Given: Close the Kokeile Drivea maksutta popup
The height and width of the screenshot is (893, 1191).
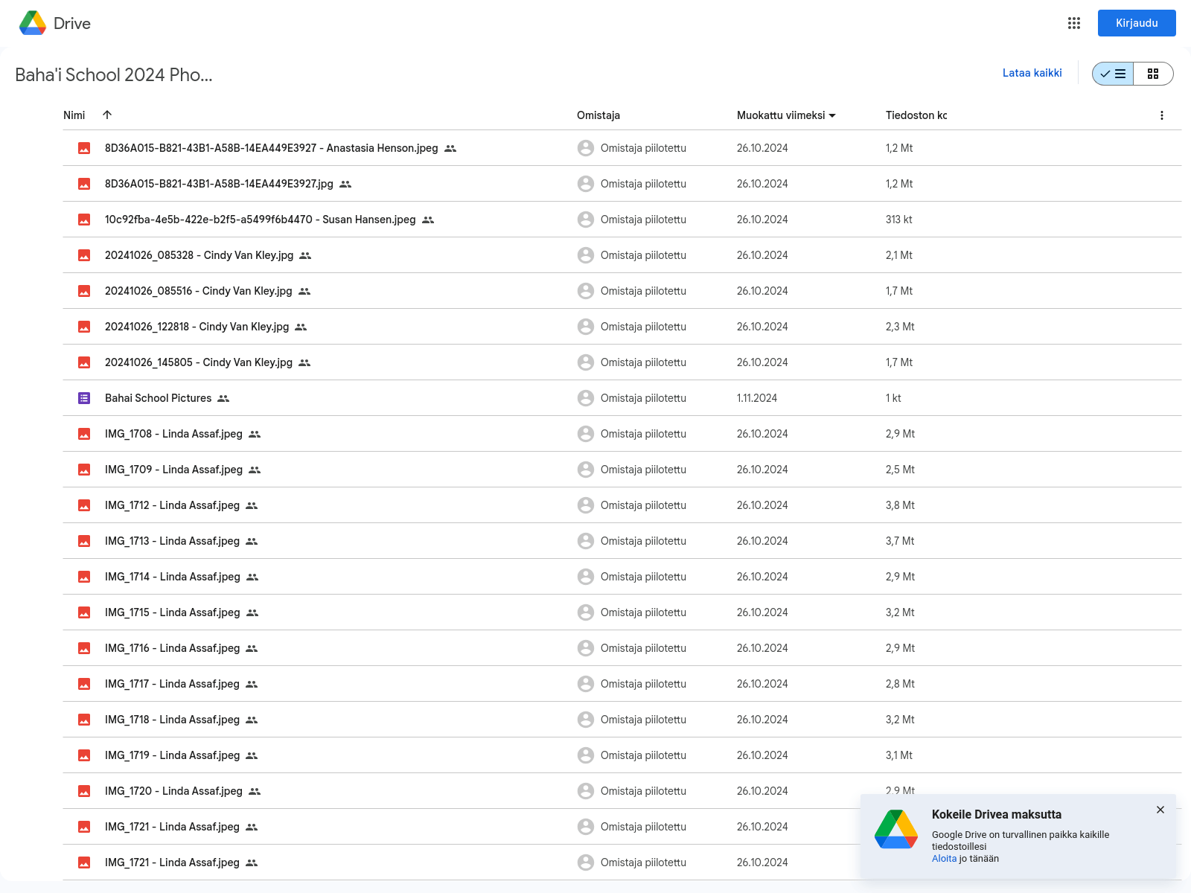Looking at the screenshot, I should click(x=1160, y=810).
